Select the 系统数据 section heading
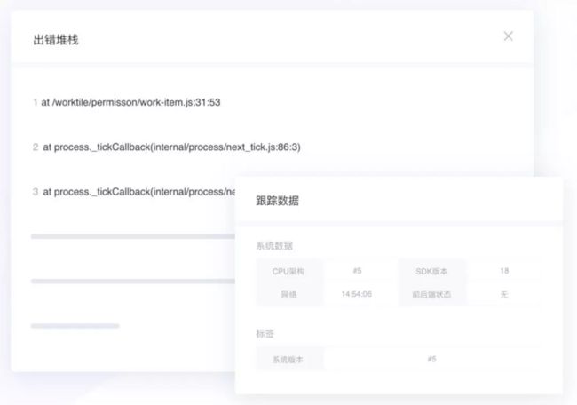Viewport: 577px width, 405px height. [274, 246]
